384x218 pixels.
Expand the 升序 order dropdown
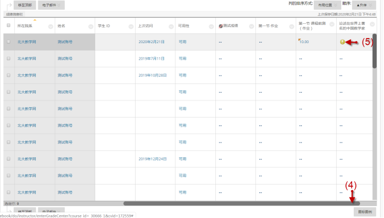(364, 5)
